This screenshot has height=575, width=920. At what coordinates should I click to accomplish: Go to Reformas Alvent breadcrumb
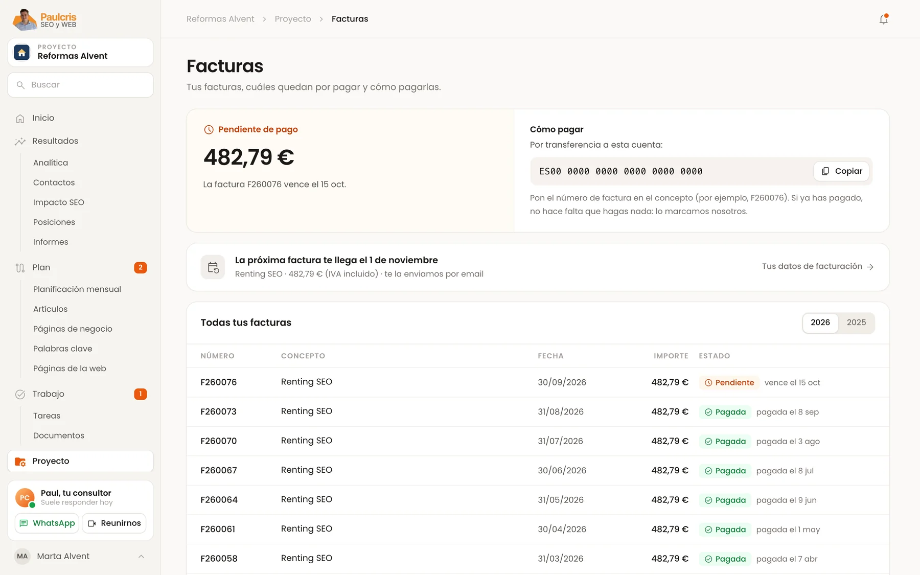coord(220,19)
